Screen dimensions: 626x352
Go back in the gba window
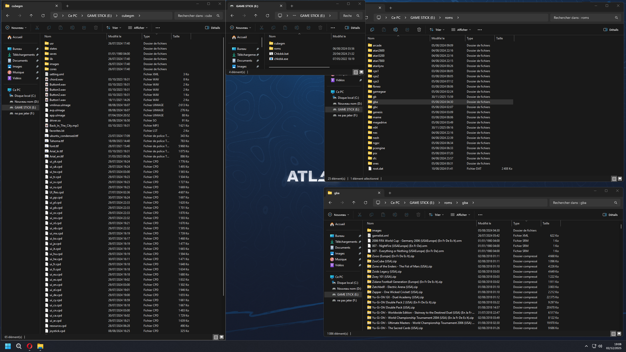pos(330,202)
